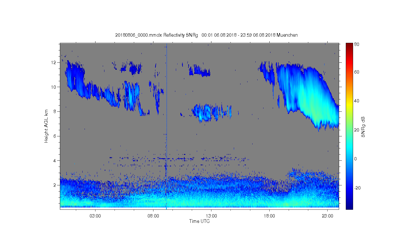Click the colorbar tick label 40
Image resolution: width=420 pixels, height=252 pixels.
357,101
